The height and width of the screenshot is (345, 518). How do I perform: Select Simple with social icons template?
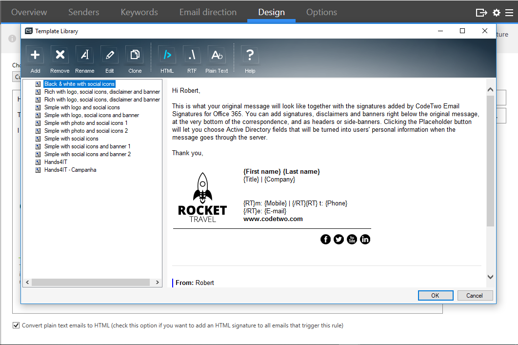pos(71,139)
